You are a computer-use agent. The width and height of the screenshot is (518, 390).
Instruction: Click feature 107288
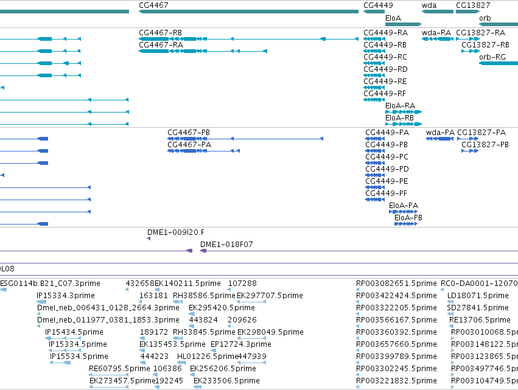(229, 290)
